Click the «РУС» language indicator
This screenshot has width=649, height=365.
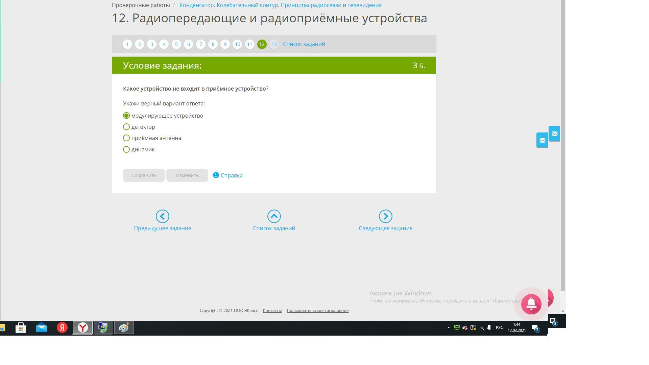click(499, 327)
